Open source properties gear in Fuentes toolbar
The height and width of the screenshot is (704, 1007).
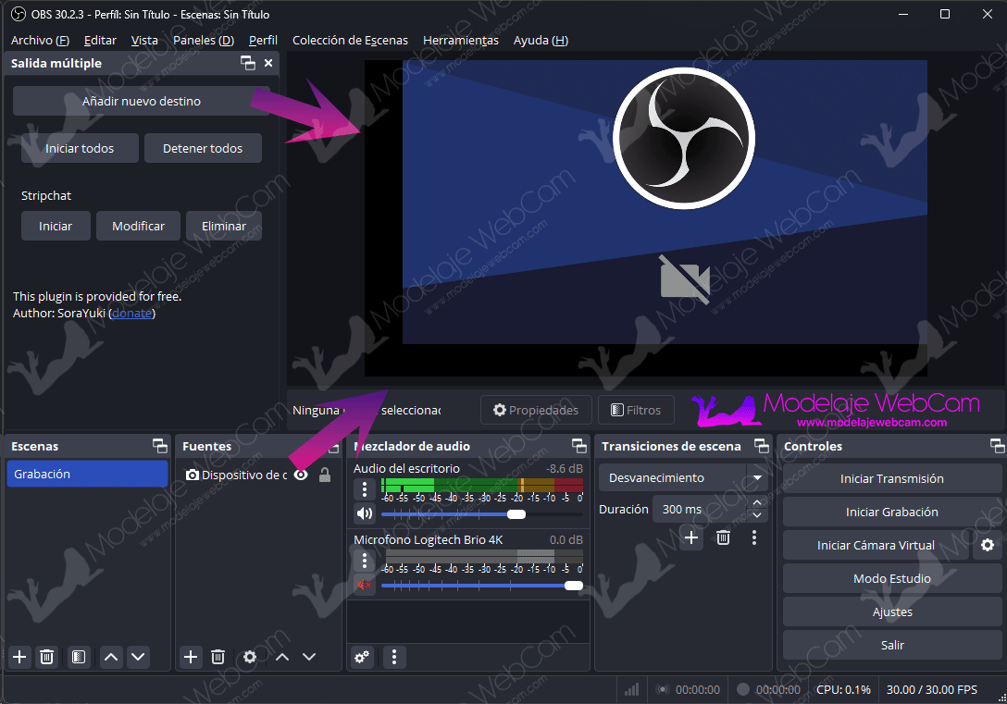point(250,657)
